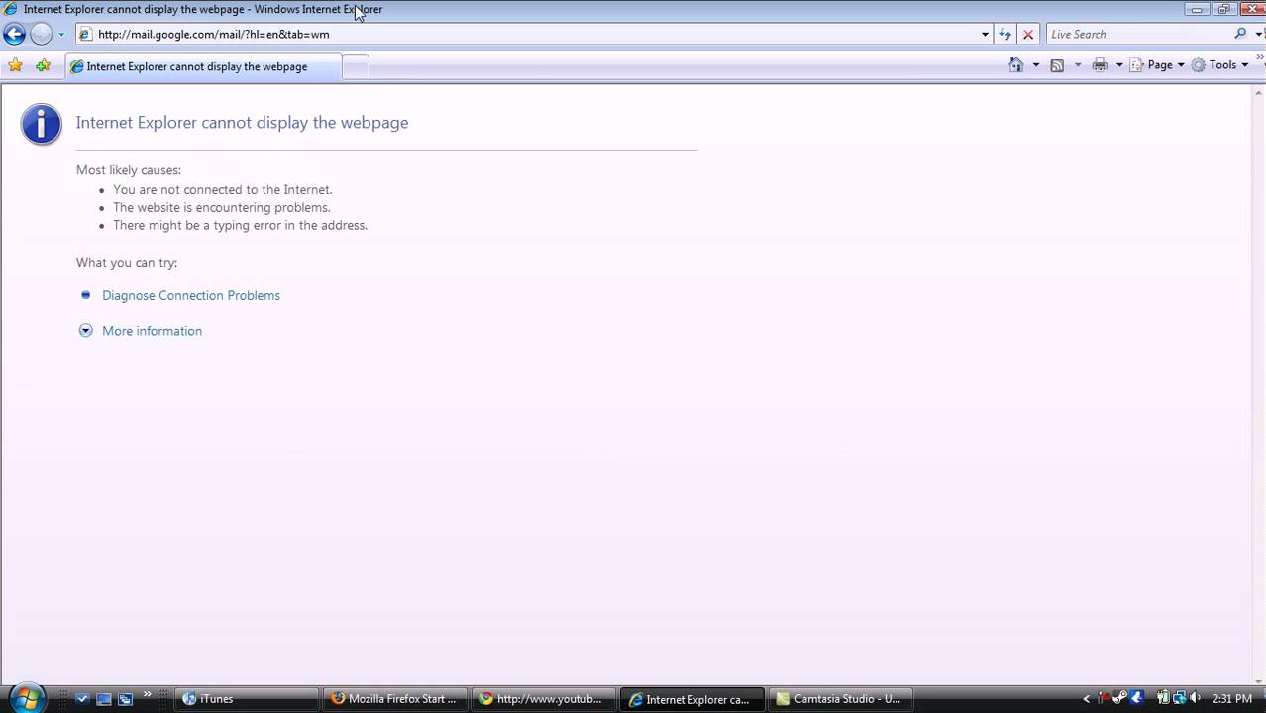Click the page icon in the address bar

click(x=85, y=34)
